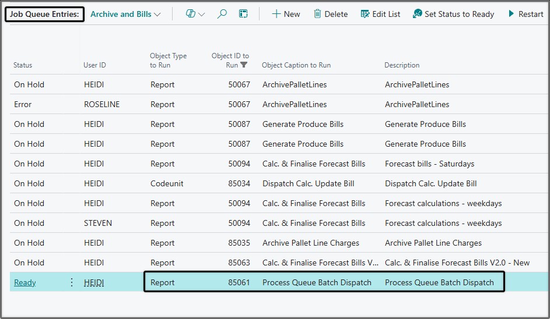Open the Archive and Bills view dropdown

pos(125,15)
